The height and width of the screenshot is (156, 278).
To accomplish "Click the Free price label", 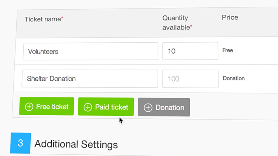I will [227, 50].
